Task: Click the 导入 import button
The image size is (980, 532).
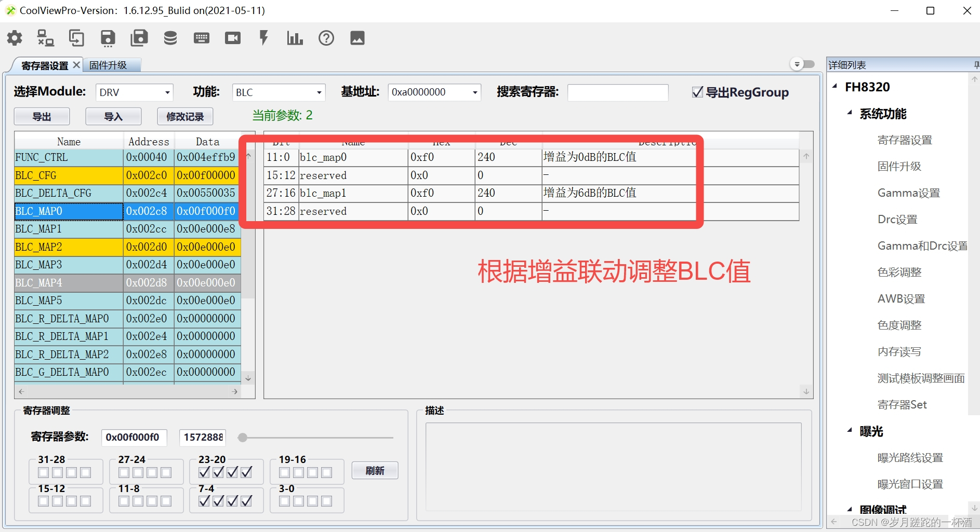Action: coord(113,117)
